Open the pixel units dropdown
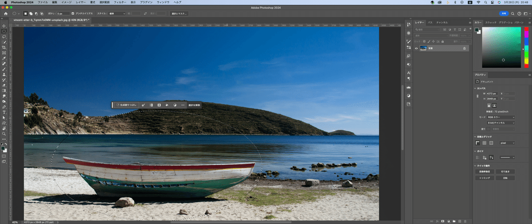532x224 pixels. tap(507, 143)
